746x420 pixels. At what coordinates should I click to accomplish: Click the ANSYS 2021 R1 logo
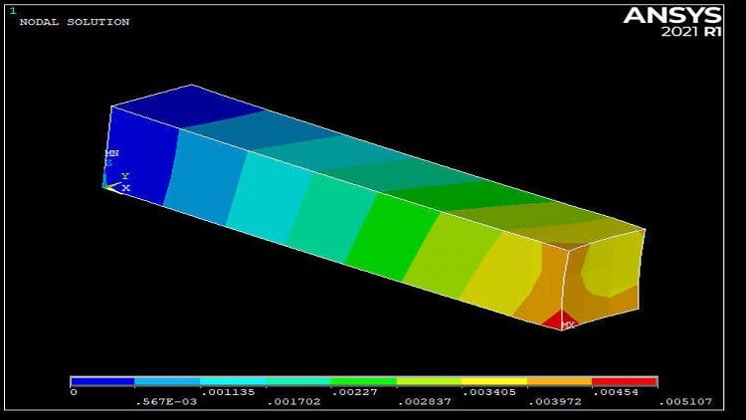coord(672,22)
